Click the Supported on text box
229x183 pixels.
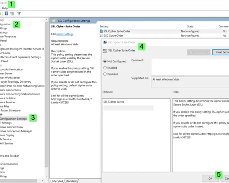tap(190, 82)
